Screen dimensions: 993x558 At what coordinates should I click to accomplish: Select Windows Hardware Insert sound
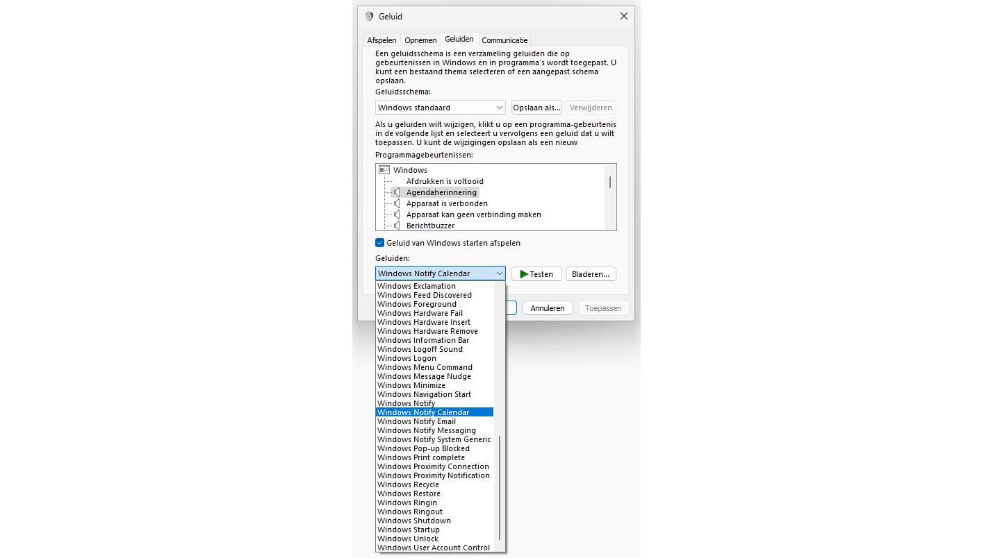coord(435,322)
